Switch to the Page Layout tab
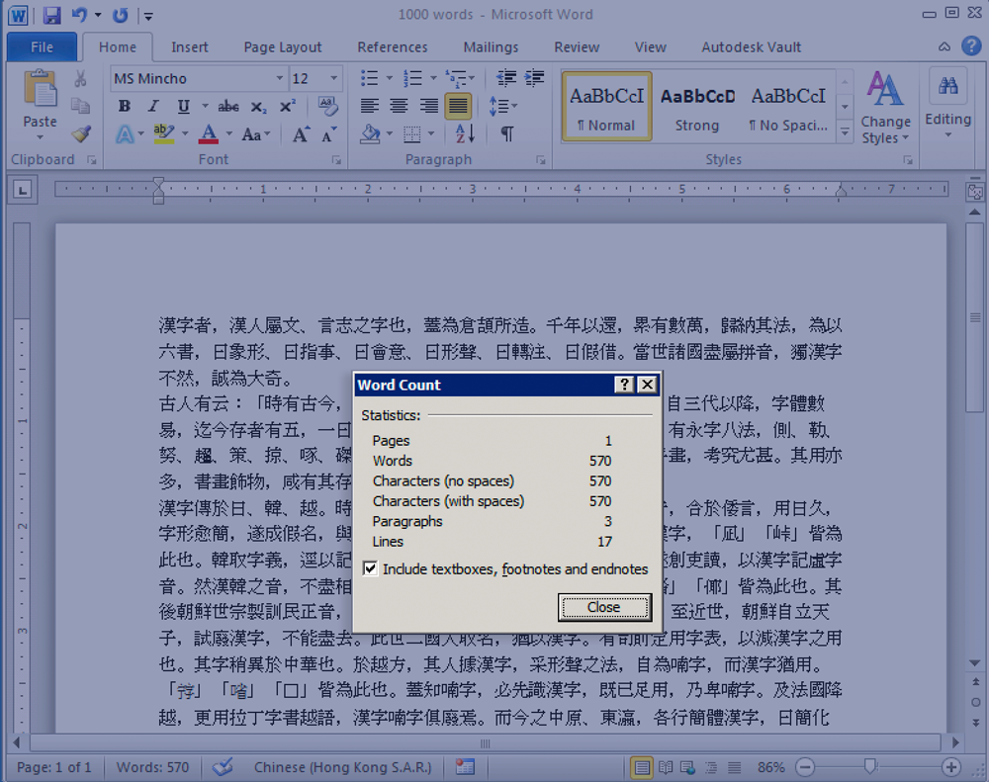Image resolution: width=989 pixels, height=782 pixels. (x=283, y=46)
